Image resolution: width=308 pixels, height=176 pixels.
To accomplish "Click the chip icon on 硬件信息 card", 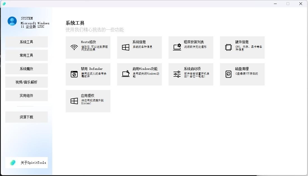I will 228,47.
